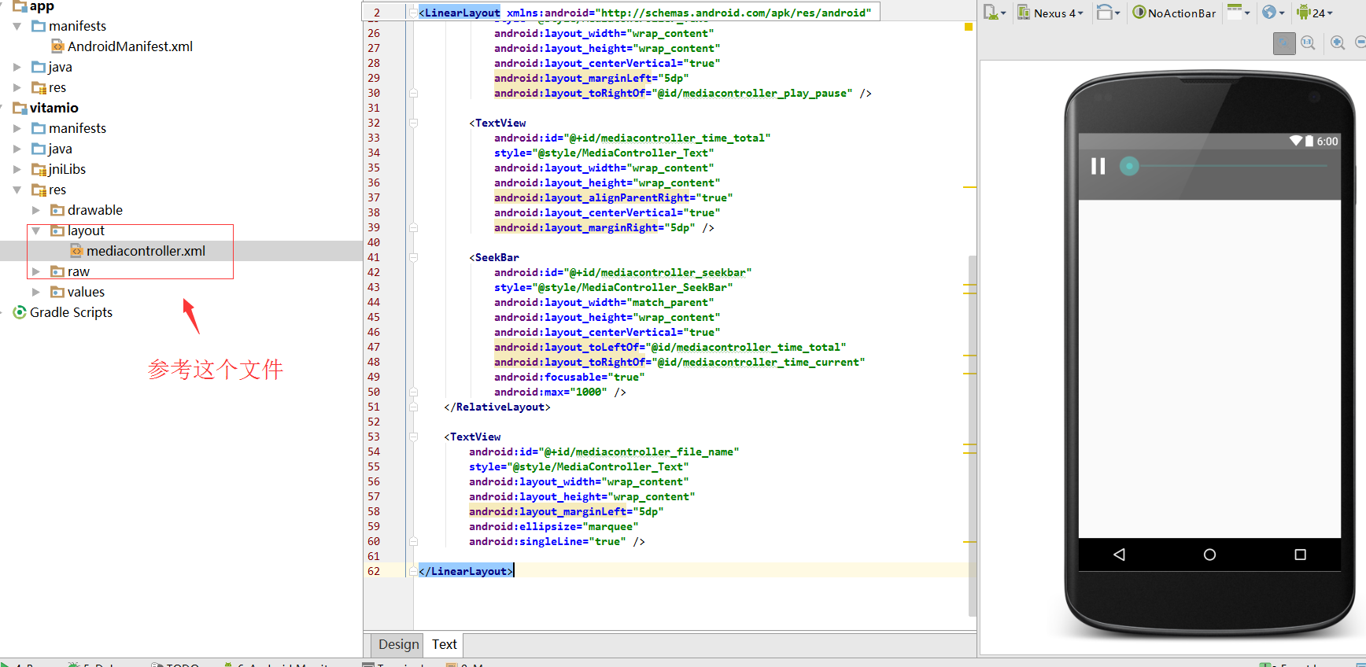Switch to the Design tab

[398, 644]
